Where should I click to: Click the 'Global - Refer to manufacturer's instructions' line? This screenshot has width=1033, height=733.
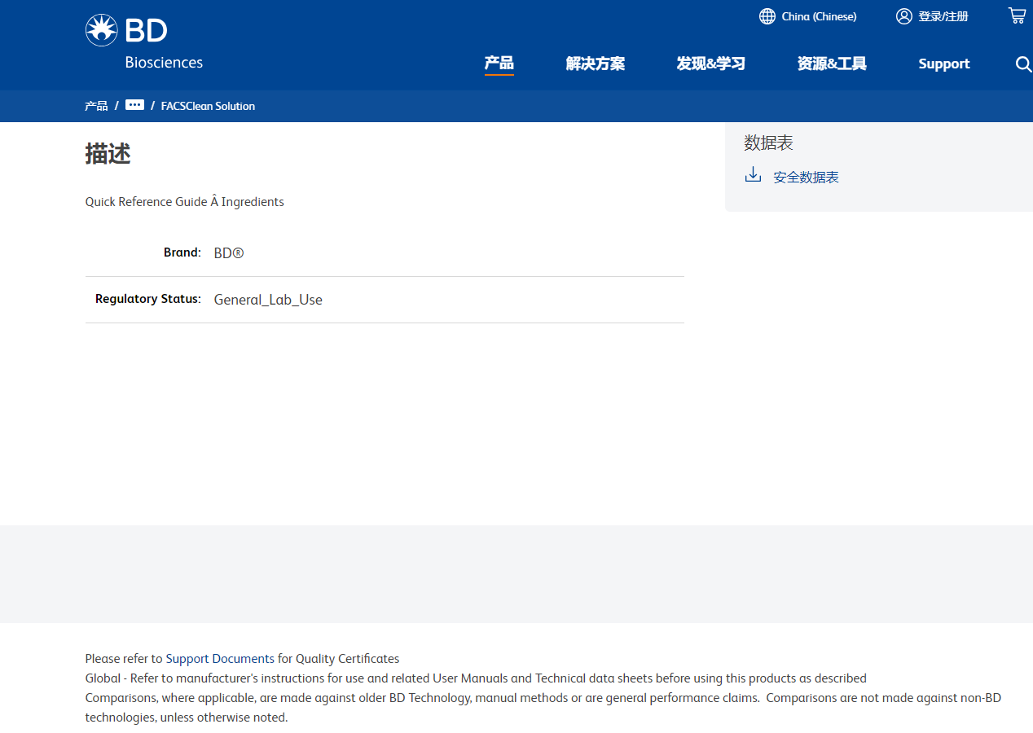(476, 678)
